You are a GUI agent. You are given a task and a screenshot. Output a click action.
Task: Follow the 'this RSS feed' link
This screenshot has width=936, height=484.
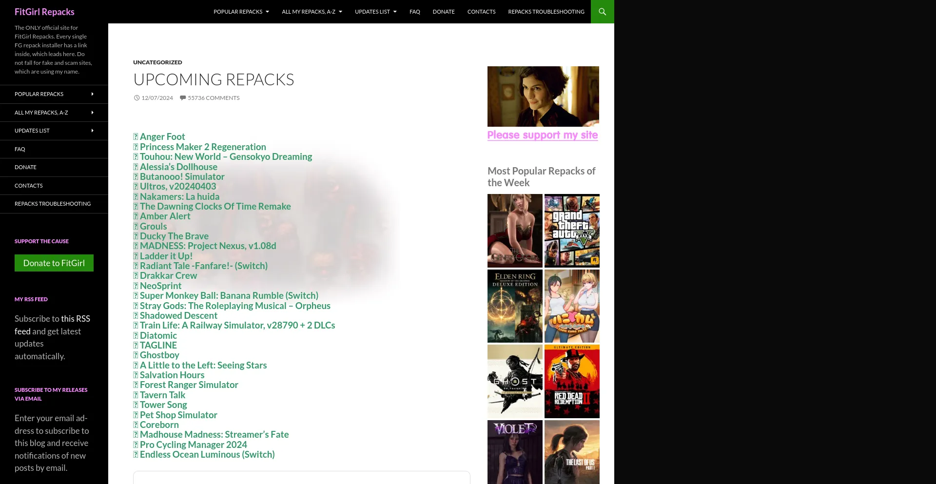point(52,325)
